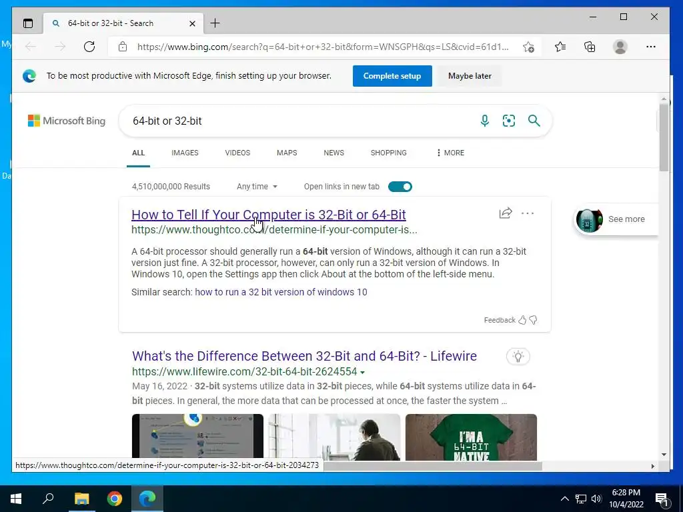
Task: Open the volume control in tray
Action: 596,499
